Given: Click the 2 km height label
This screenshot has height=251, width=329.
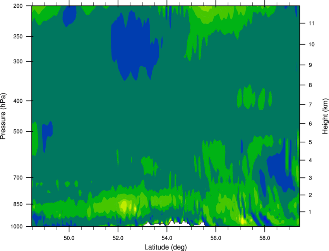Looking at the screenshot, I should point(310,195).
